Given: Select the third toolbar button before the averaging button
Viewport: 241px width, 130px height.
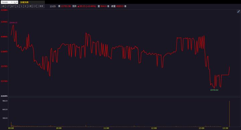Looking at the screenshot, I should tap(3, 6).
